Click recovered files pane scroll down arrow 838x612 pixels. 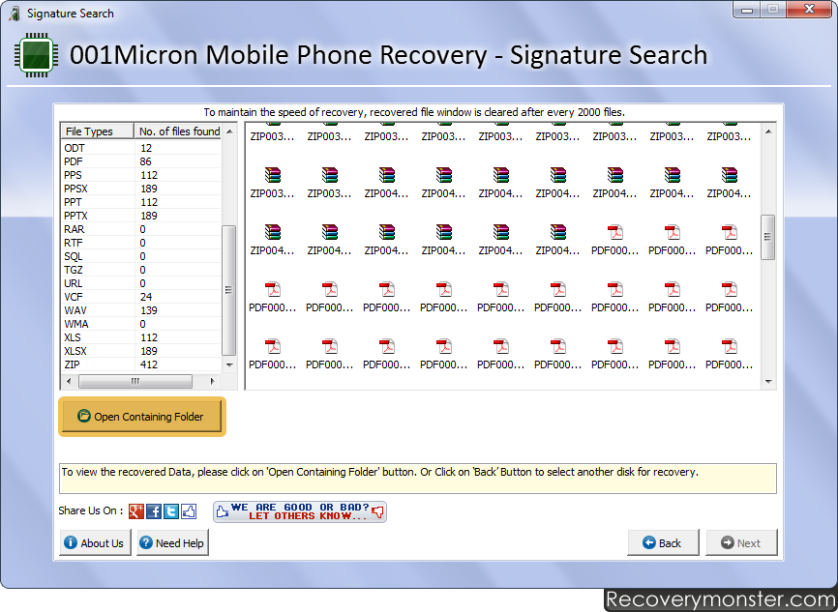click(768, 381)
